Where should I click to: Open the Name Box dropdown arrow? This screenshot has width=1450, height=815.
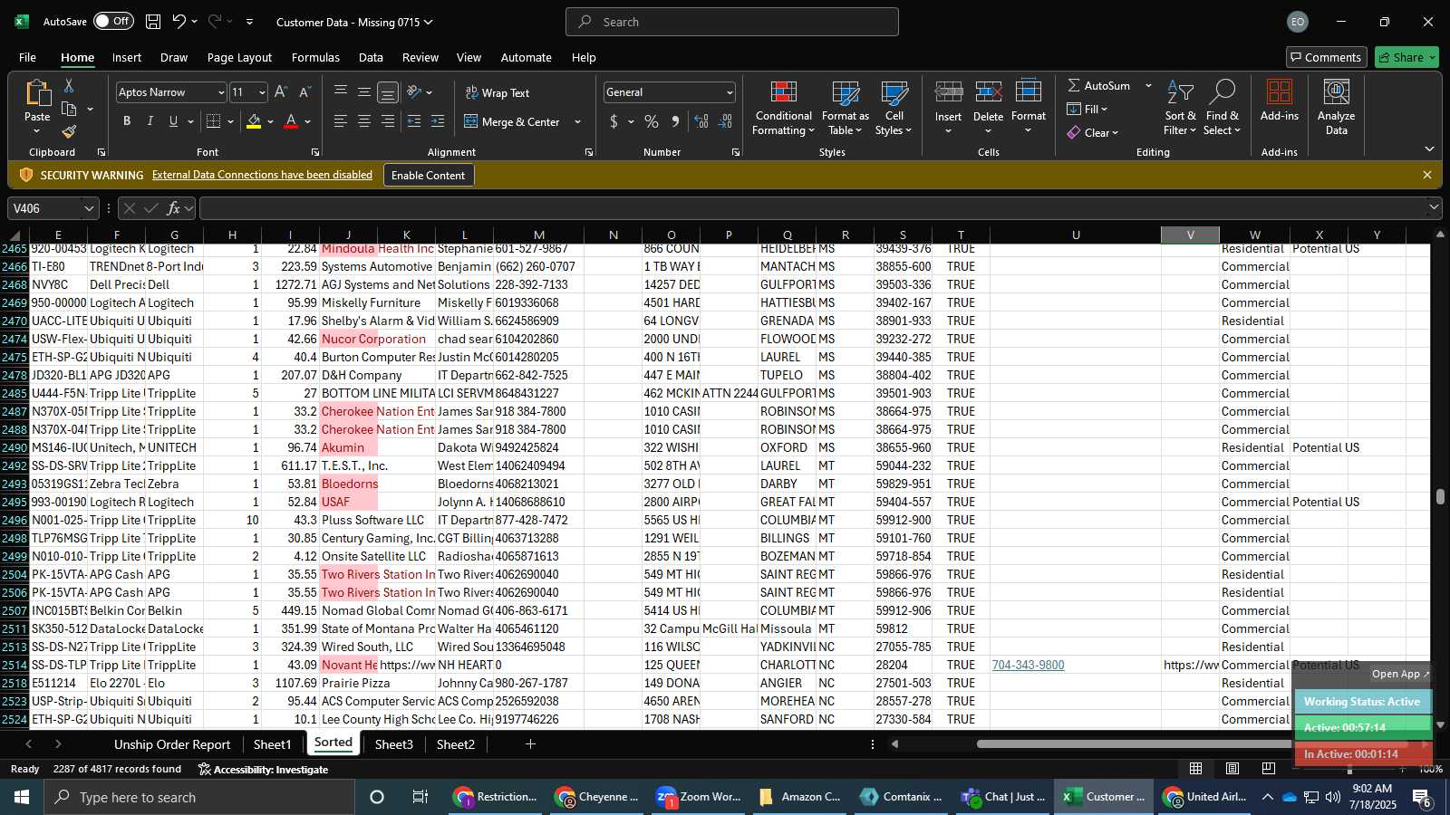pos(89,208)
